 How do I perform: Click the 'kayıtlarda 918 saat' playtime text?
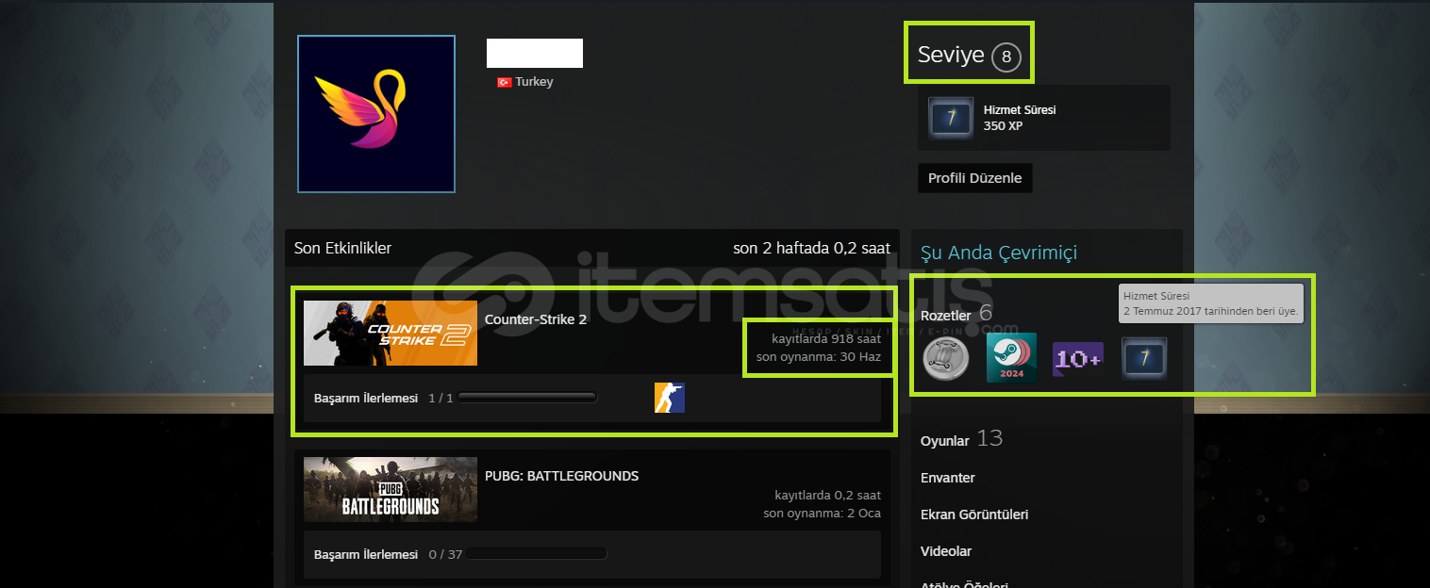827,338
